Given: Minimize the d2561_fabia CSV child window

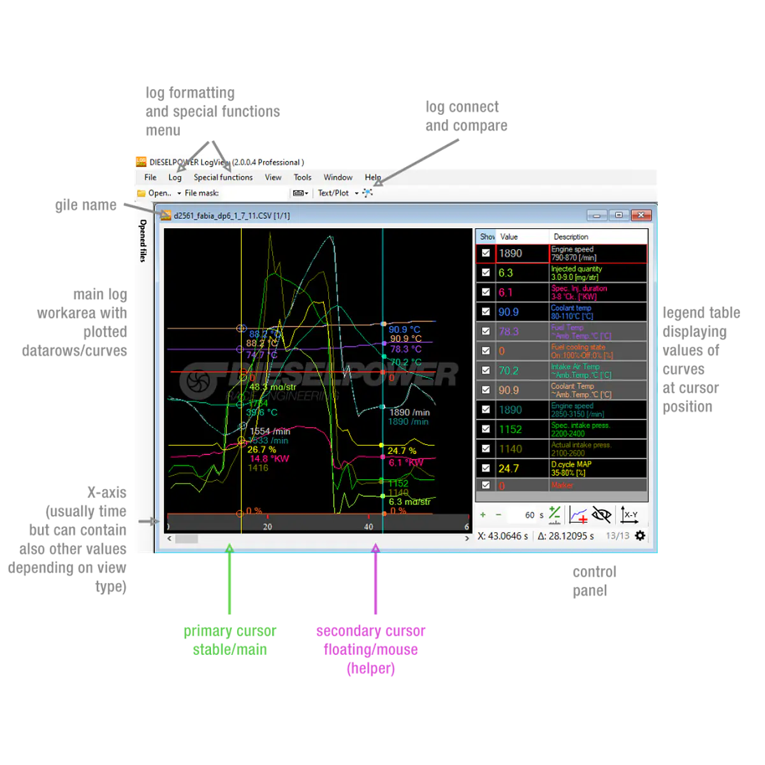Looking at the screenshot, I should click(597, 215).
